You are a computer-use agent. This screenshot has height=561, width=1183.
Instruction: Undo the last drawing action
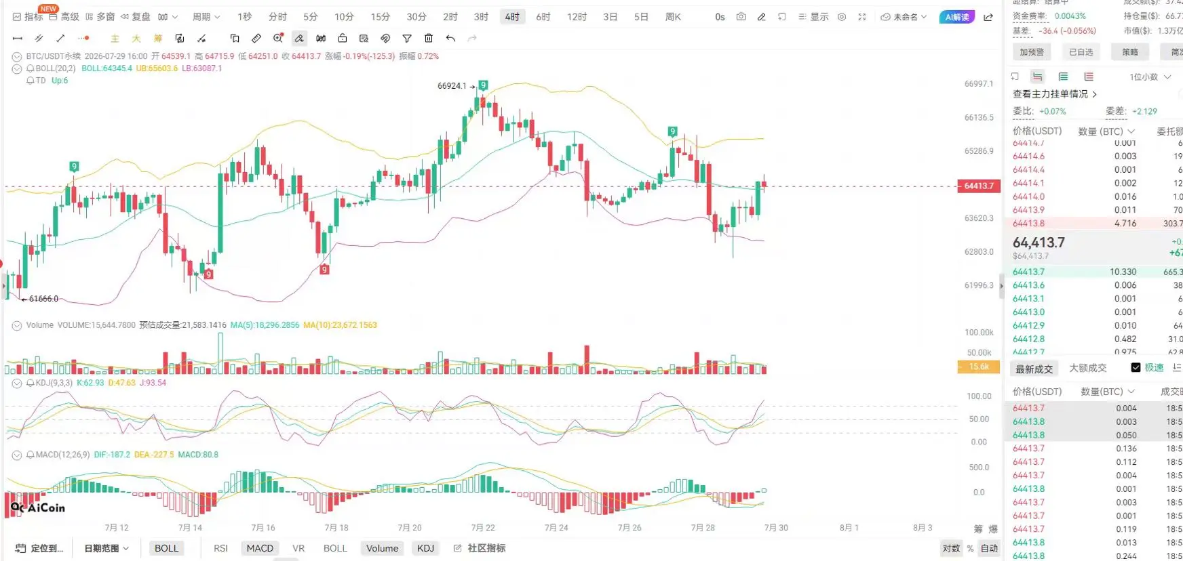coord(450,39)
